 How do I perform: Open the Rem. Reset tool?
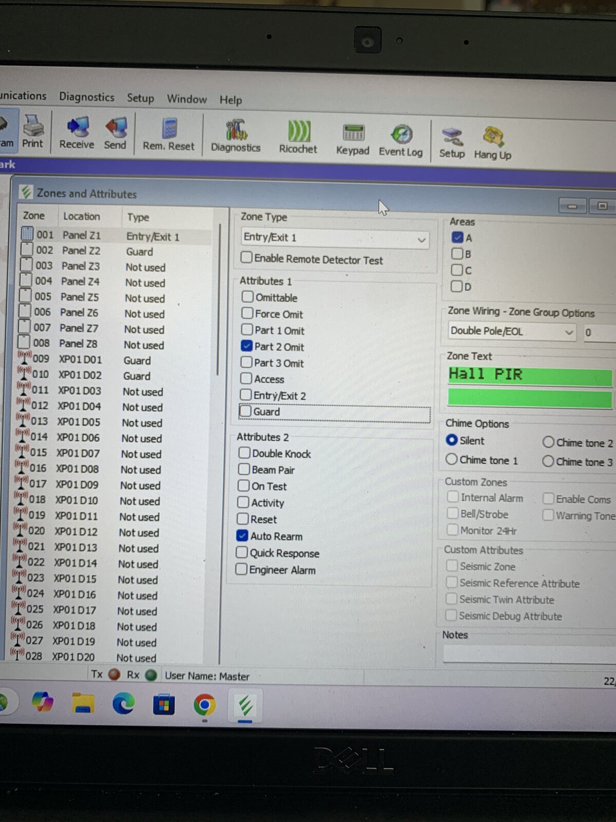(x=169, y=134)
